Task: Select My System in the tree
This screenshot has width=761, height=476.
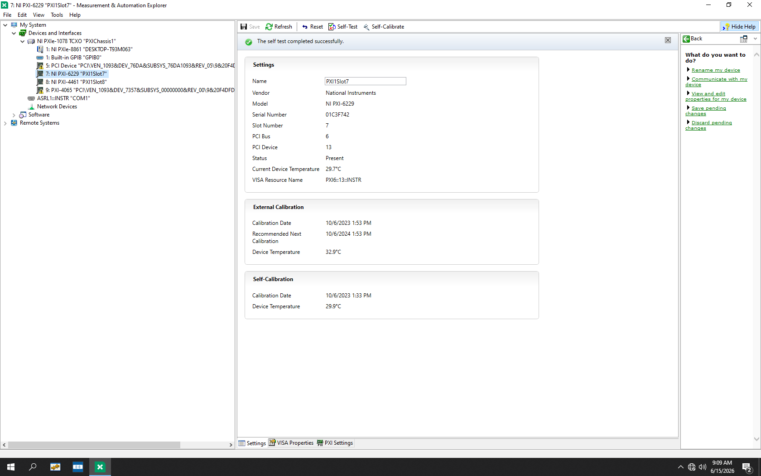Action: point(33,25)
